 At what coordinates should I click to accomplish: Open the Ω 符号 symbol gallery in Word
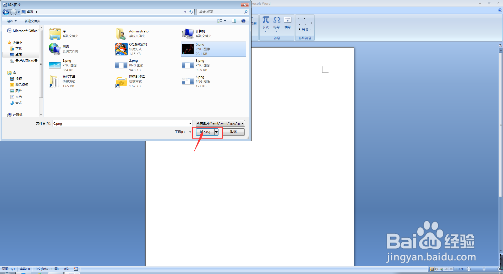point(277,24)
